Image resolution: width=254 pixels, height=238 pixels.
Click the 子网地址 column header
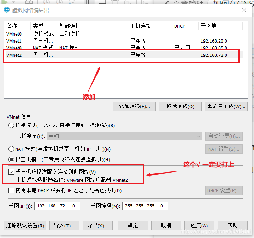coord(220,26)
